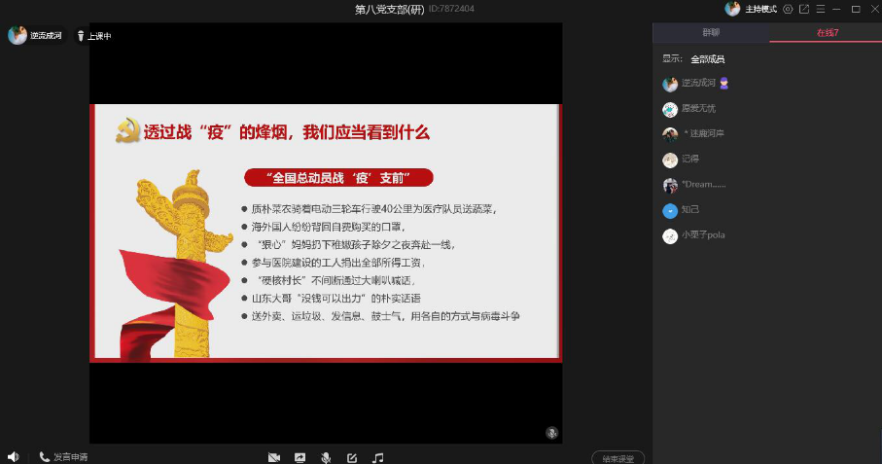
Task: Click 小栗子pola's avatar
Action: pyautogui.click(x=670, y=235)
